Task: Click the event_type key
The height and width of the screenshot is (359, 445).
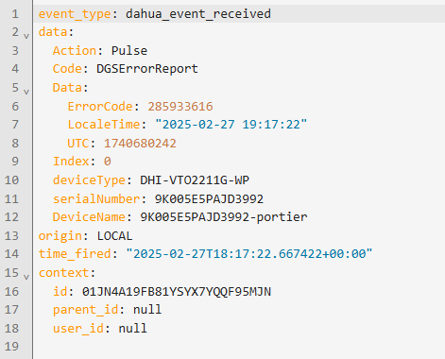Action: coord(75,14)
